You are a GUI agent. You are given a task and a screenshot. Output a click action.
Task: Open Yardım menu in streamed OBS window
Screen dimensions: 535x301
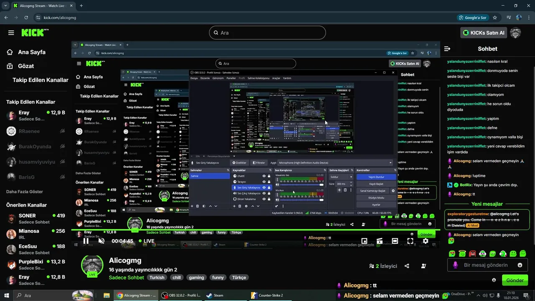click(x=287, y=78)
